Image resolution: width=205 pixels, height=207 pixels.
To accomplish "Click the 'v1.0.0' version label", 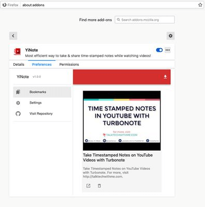I will point(37,77).
